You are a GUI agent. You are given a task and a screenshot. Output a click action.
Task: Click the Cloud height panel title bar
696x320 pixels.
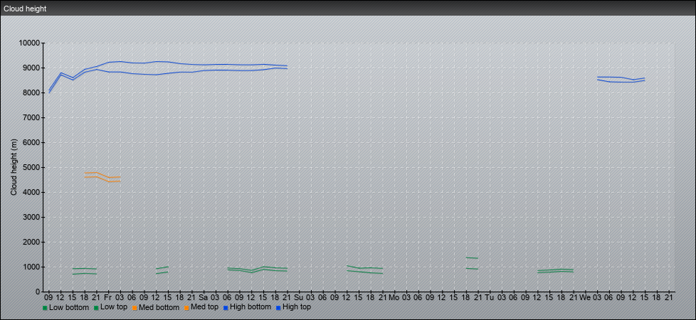pos(348,8)
